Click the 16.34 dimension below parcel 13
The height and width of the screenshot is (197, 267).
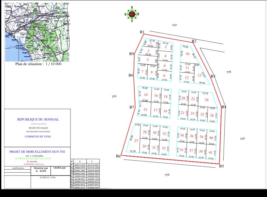click(202, 83)
